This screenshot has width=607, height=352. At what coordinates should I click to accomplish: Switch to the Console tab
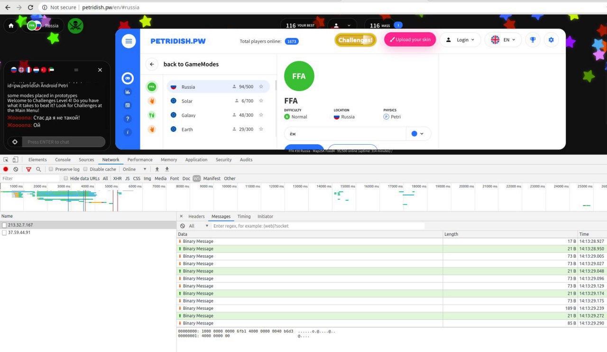coord(63,160)
